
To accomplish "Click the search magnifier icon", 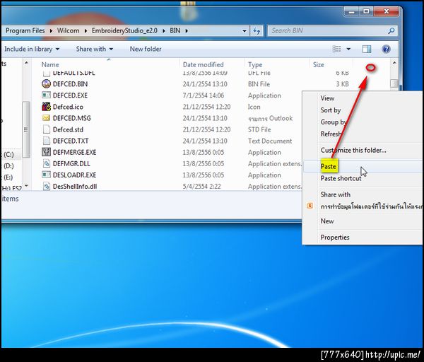I will click(x=391, y=31).
